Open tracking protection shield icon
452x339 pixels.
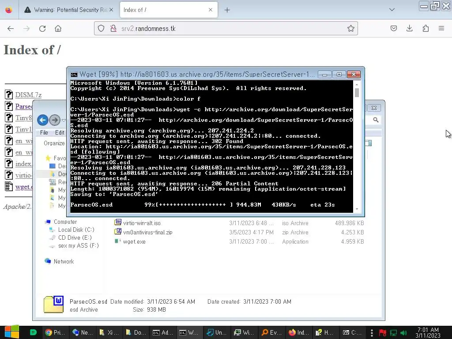[x=101, y=28]
